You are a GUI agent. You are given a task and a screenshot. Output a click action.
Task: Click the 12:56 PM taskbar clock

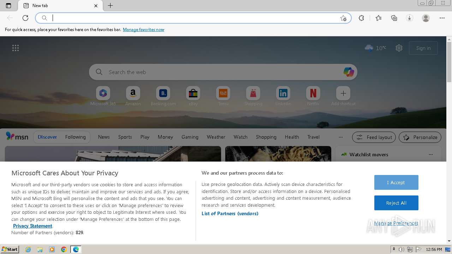pyautogui.click(x=434, y=249)
